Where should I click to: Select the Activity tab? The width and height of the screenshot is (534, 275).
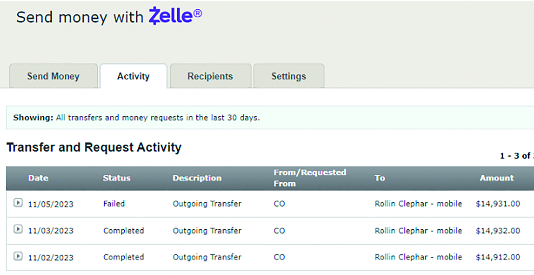[x=133, y=76]
